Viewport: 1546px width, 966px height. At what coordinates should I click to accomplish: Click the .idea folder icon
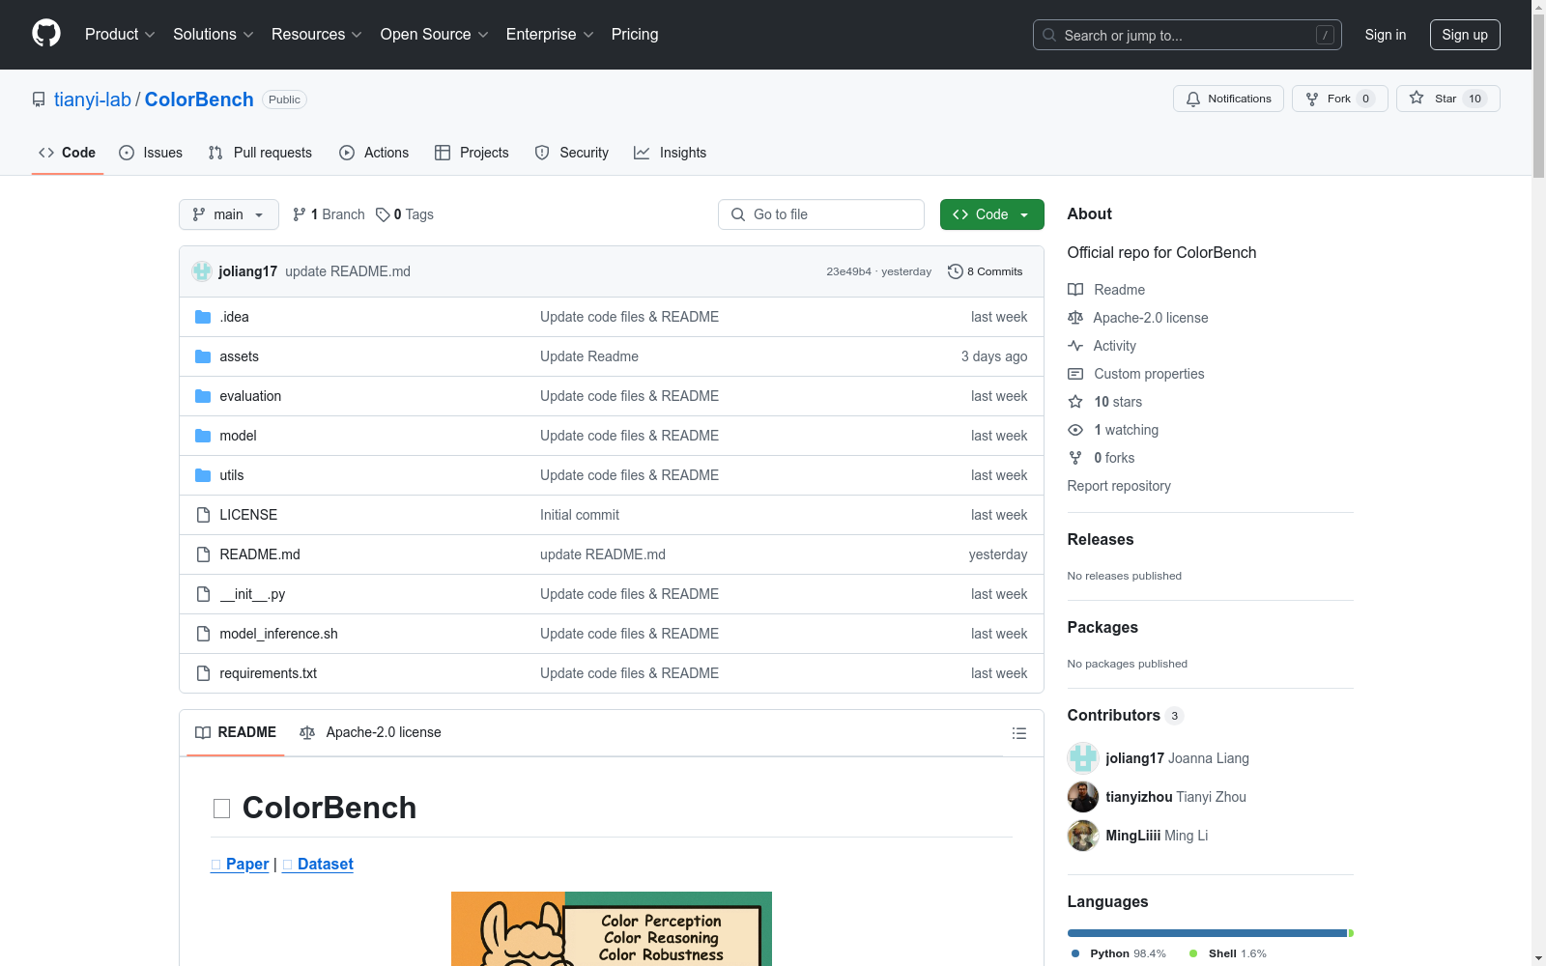point(203,317)
